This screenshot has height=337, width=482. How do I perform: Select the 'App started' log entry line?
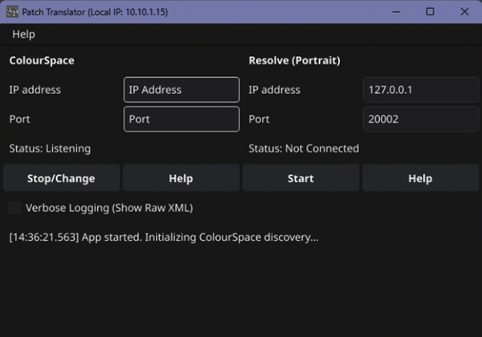164,238
